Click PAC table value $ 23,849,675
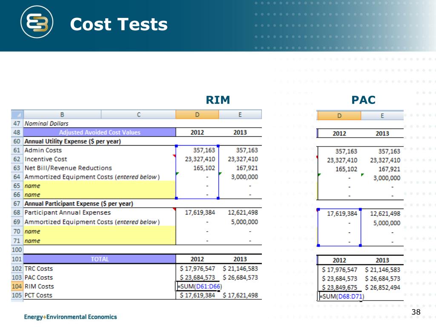The image size is (436, 327). [x=340, y=287]
